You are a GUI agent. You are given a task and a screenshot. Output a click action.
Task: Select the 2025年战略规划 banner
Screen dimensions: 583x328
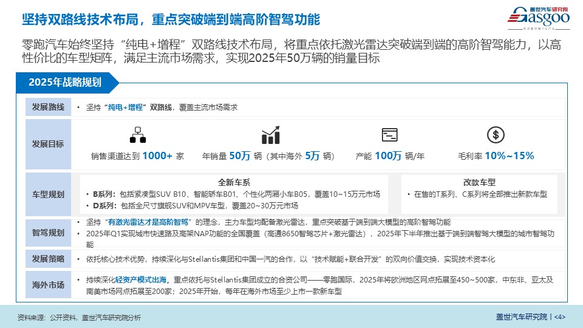67,83
